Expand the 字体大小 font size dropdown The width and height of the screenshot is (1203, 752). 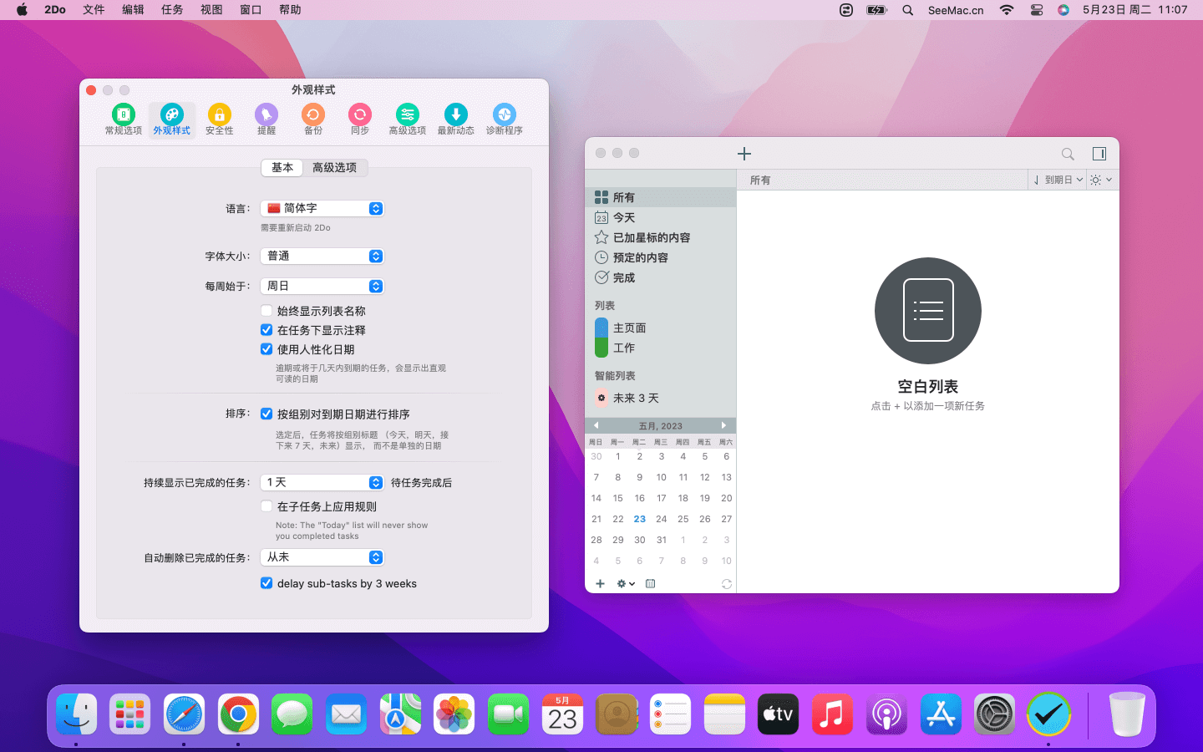click(x=322, y=257)
